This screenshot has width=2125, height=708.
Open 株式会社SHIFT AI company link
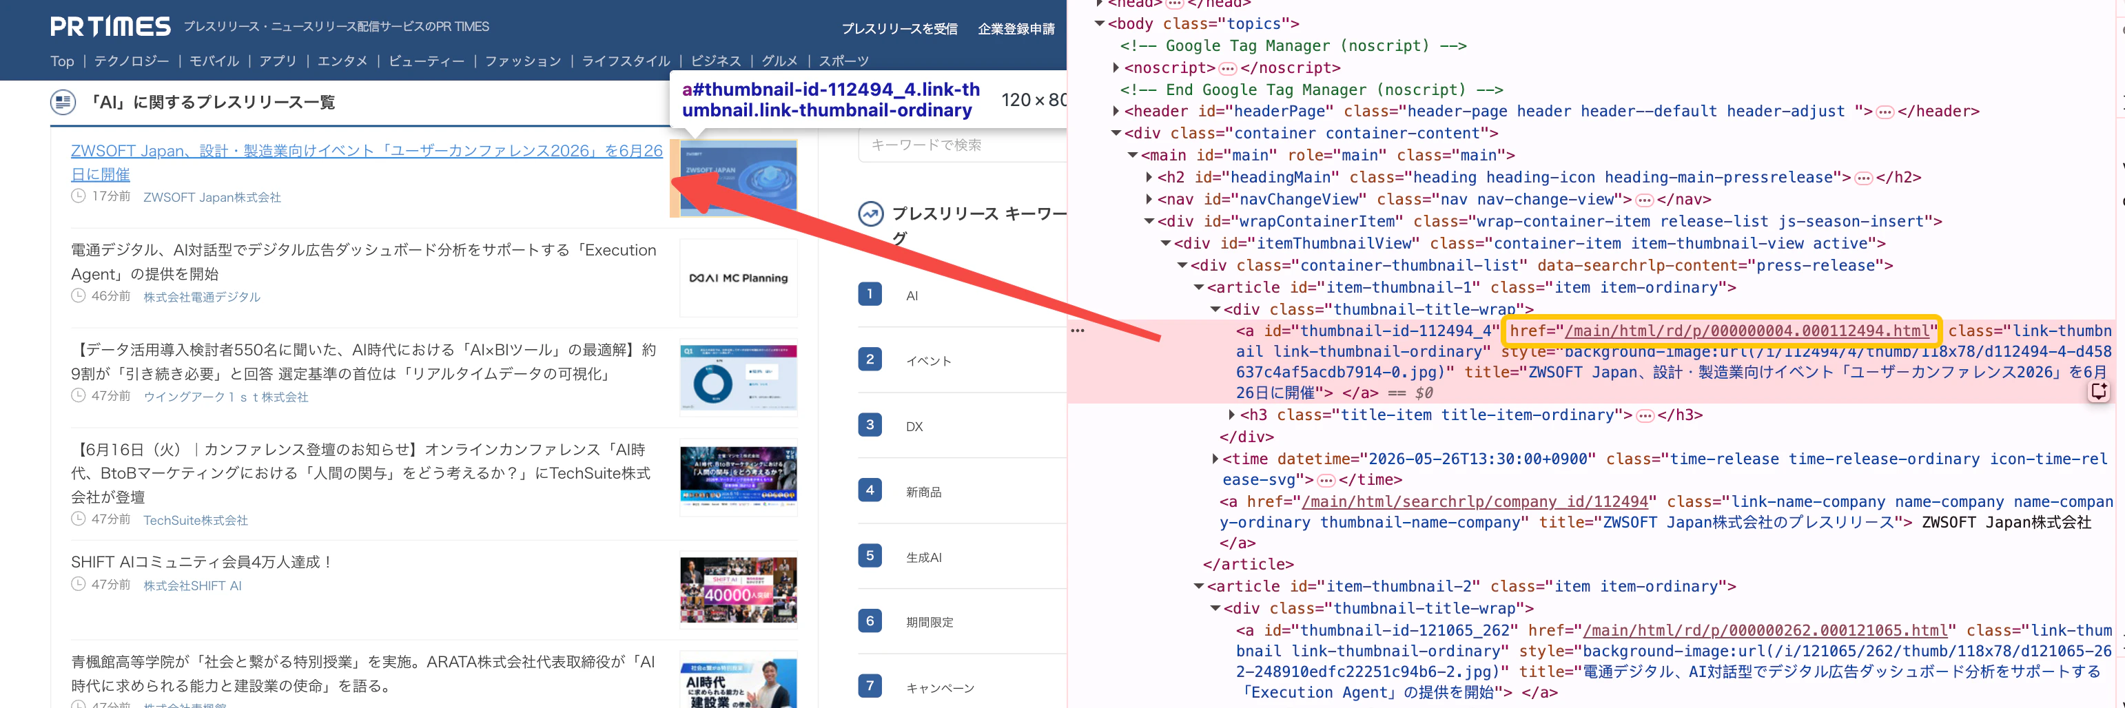(x=192, y=585)
